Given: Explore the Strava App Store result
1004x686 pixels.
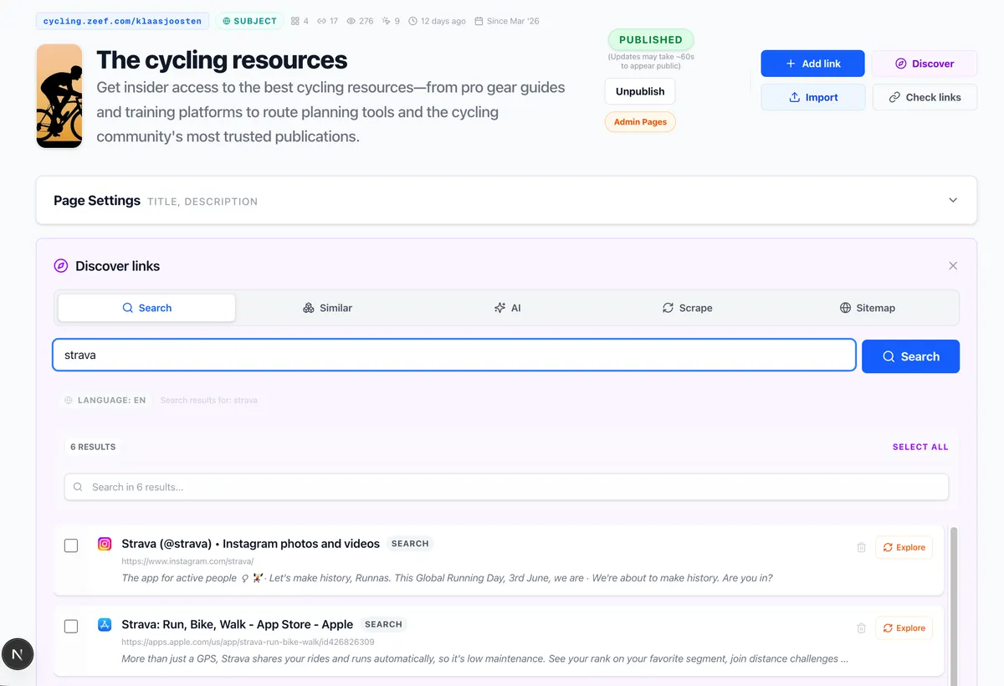Looking at the screenshot, I should click(x=904, y=628).
